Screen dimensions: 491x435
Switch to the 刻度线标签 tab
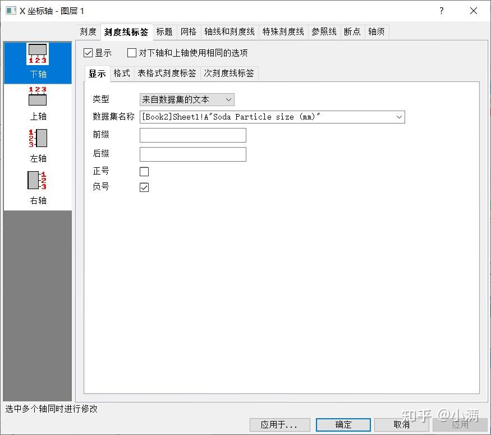126,32
